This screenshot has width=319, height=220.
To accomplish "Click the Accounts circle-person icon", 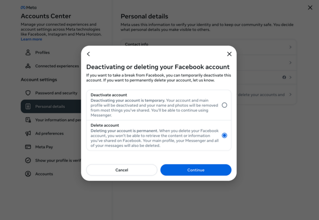I will (28, 174).
